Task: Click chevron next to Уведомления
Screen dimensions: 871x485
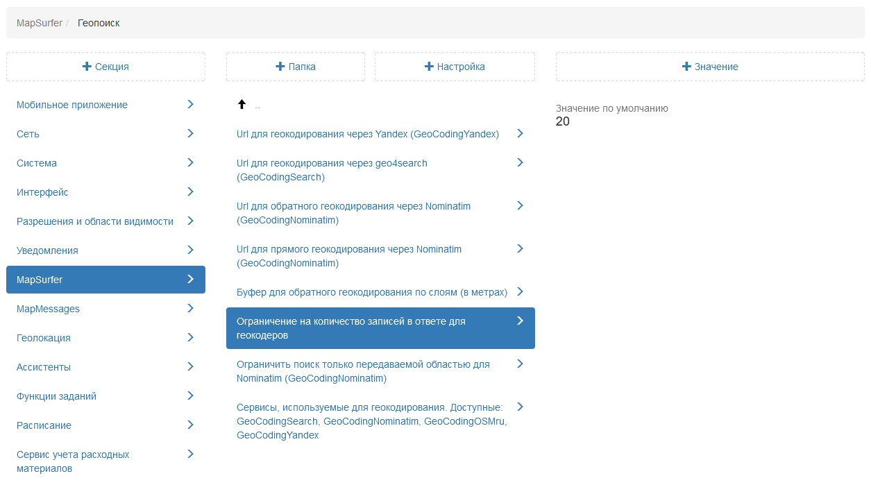Action: click(x=190, y=250)
